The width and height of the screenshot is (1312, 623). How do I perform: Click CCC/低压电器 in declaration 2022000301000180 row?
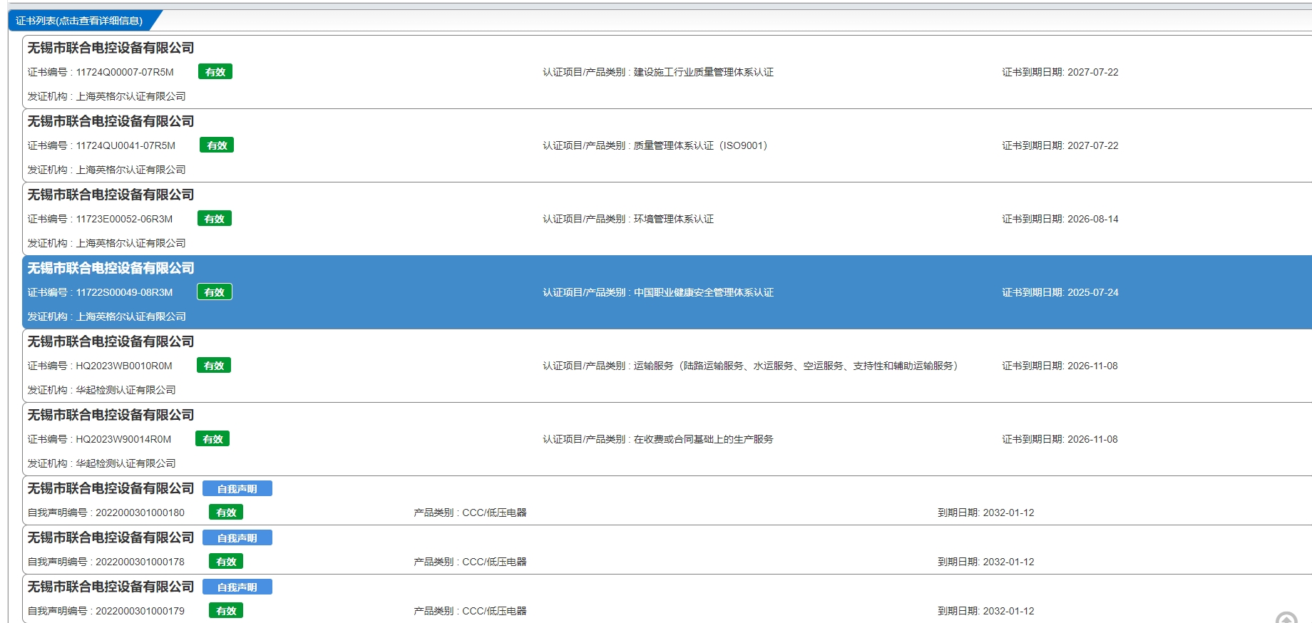click(494, 513)
